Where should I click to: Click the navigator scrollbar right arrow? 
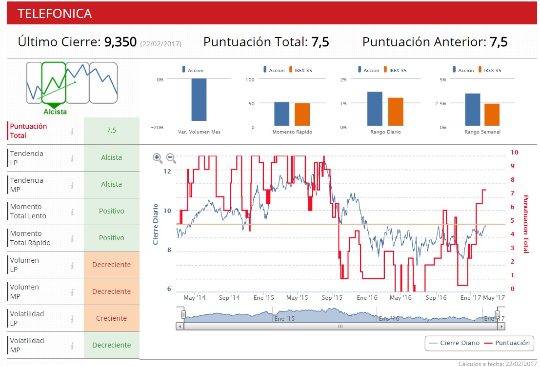[x=501, y=326]
